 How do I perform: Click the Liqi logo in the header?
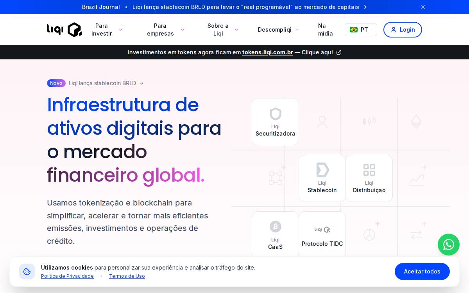[64, 30]
